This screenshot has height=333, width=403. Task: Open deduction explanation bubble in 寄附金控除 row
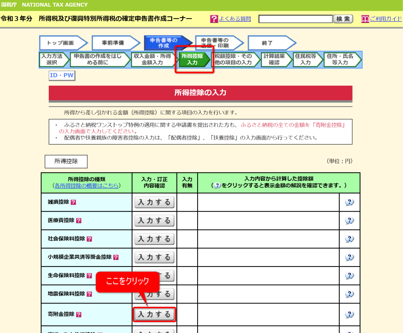click(349, 315)
